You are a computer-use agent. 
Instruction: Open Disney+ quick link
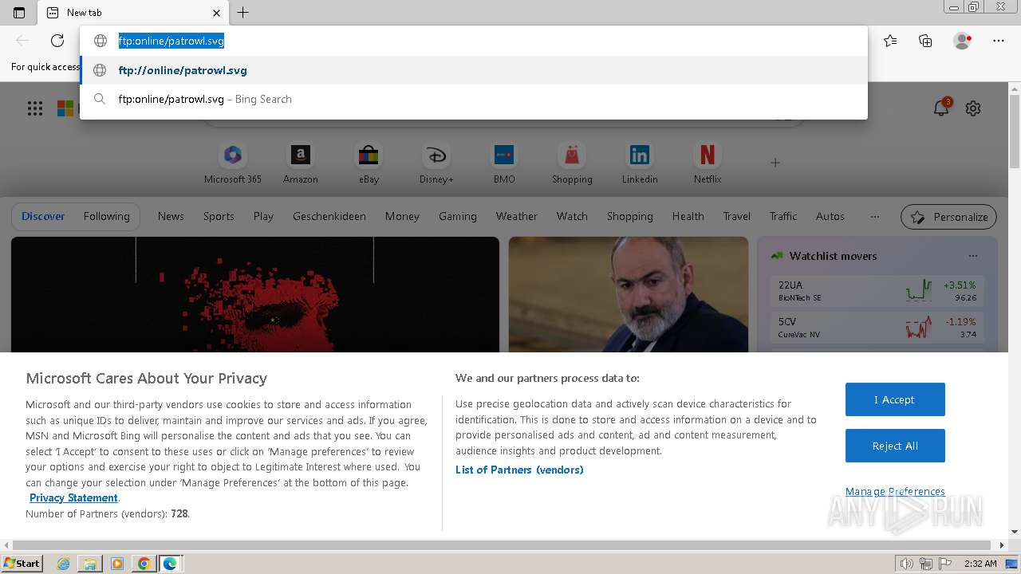click(x=436, y=163)
